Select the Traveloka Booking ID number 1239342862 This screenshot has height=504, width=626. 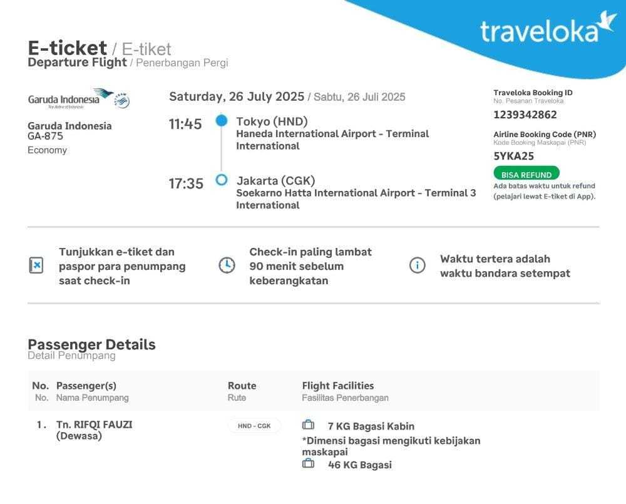tap(525, 115)
